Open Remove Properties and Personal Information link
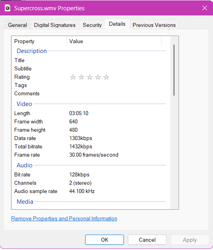Image resolution: width=213 pixels, height=250 pixels. pyautogui.click(x=64, y=218)
